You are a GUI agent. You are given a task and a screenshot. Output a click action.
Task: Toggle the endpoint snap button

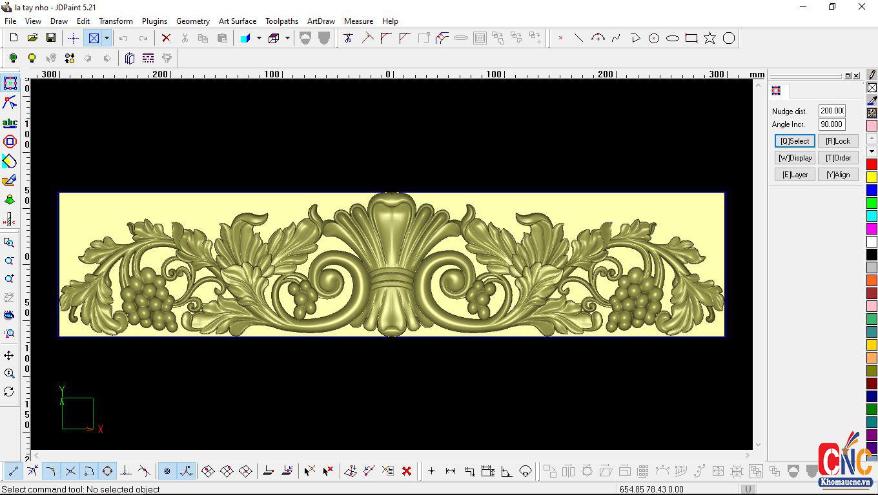[13, 471]
